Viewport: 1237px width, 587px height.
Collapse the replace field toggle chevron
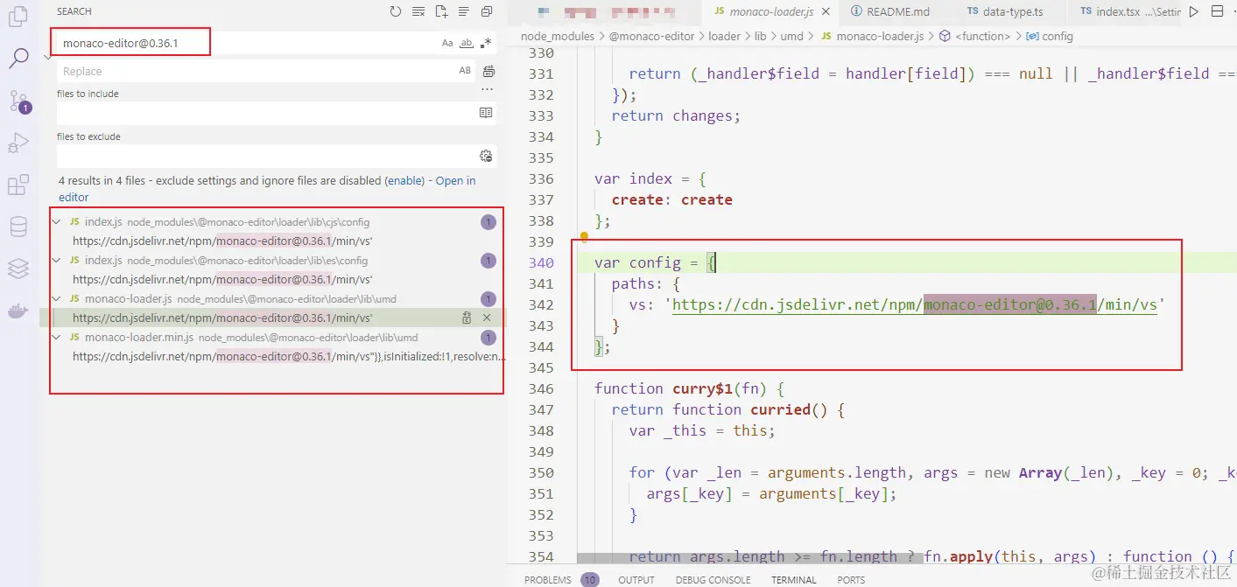tap(47, 57)
